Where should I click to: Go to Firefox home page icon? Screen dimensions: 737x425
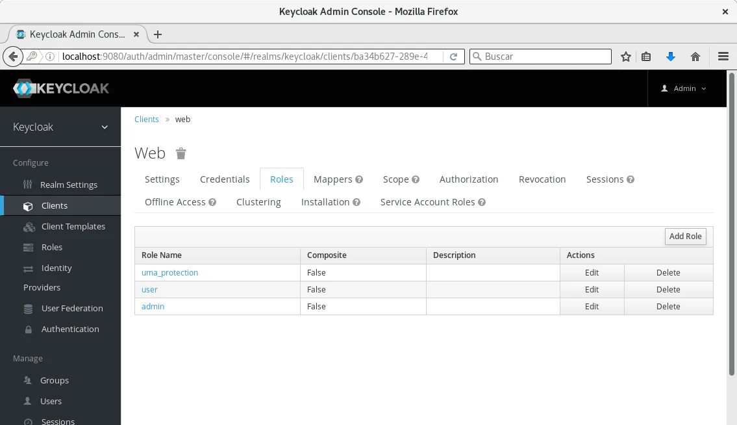point(695,57)
